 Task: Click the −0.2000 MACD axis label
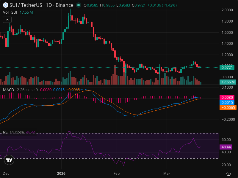228,120
